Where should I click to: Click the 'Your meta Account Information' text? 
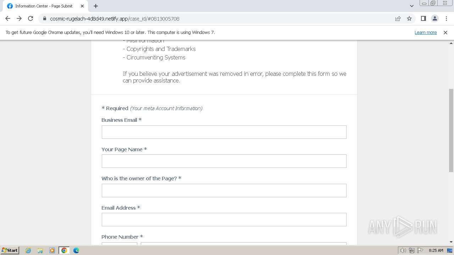click(x=166, y=108)
